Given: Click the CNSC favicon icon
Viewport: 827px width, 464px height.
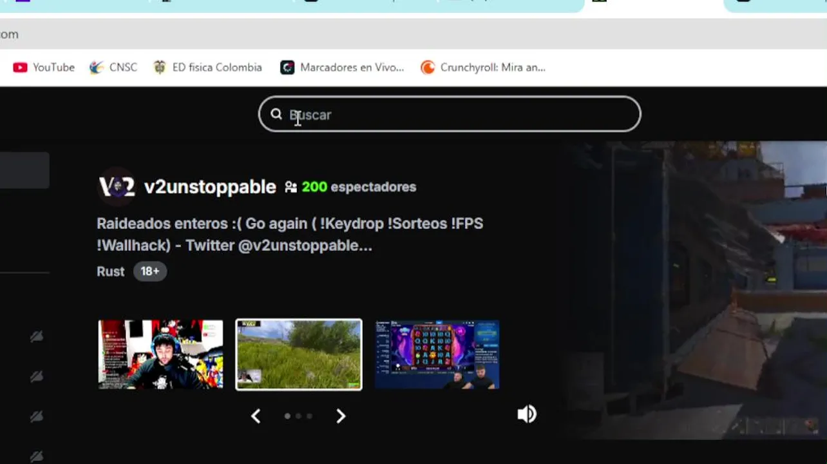Looking at the screenshot, I should (x=97, y=67).
